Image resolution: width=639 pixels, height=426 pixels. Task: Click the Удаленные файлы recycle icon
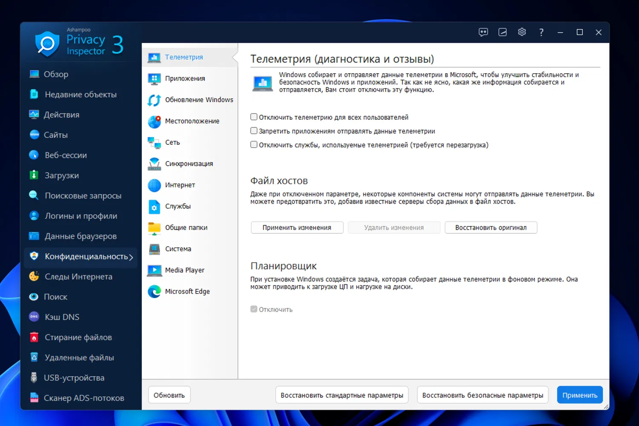(x=34, y=357)
